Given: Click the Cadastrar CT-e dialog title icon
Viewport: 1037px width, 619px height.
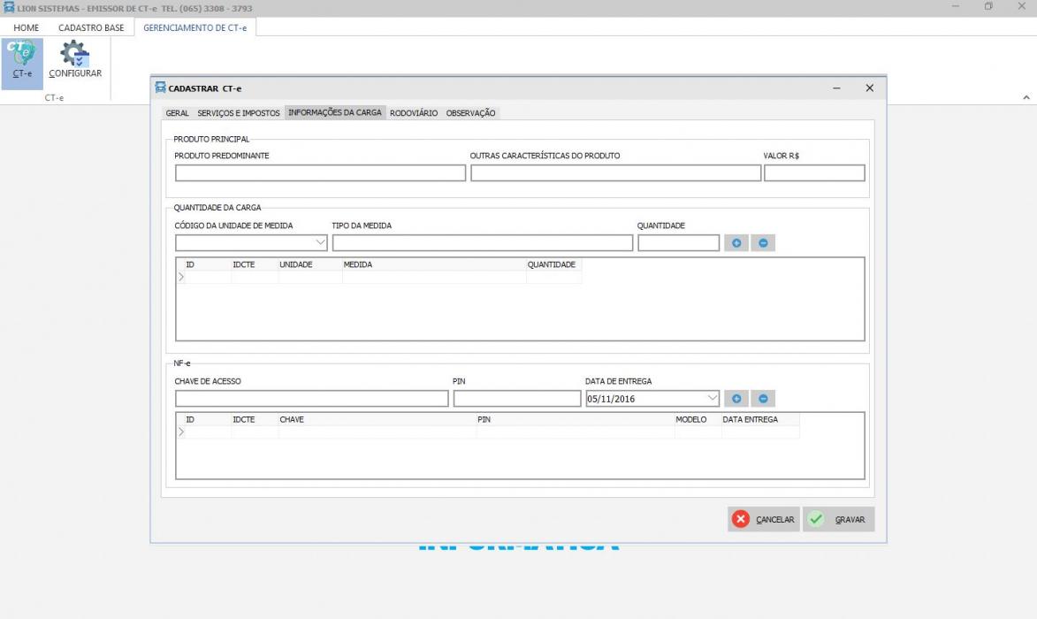Looking at the screenshot, I should tap(160, 88).
